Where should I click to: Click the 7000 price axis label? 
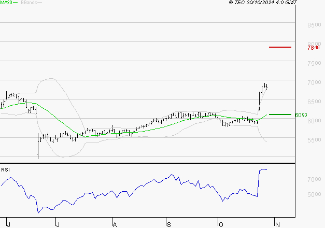[314, 82]
